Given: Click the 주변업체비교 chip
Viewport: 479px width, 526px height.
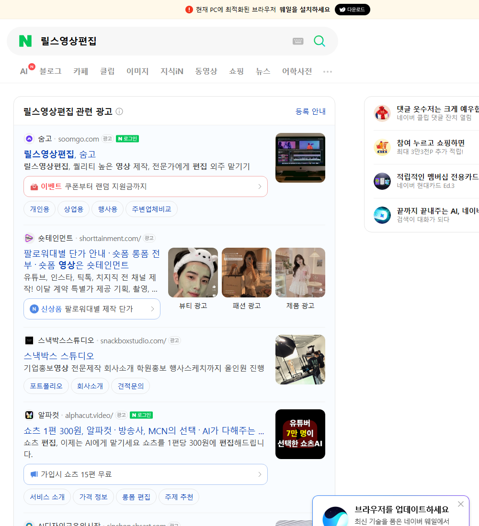Looking at the screenshot, I should tap(151, 209).
